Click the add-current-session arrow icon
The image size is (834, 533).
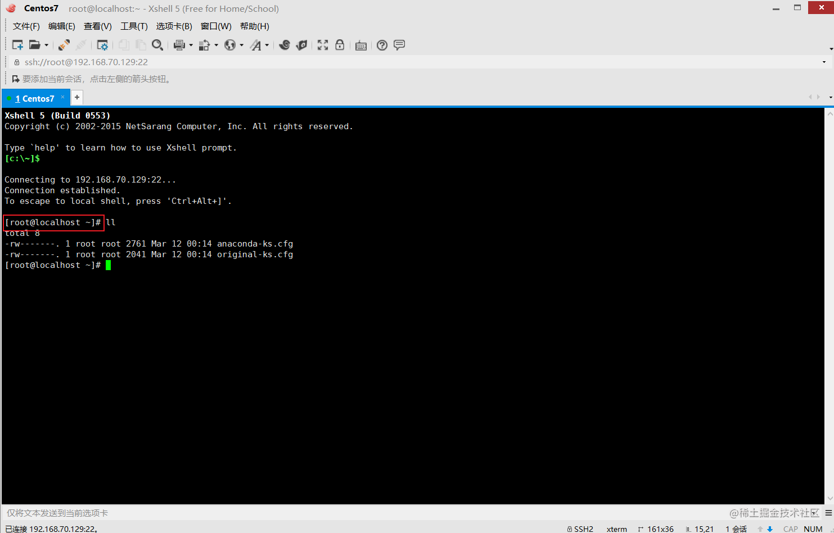pyautogui.click(x=16, y=79)
